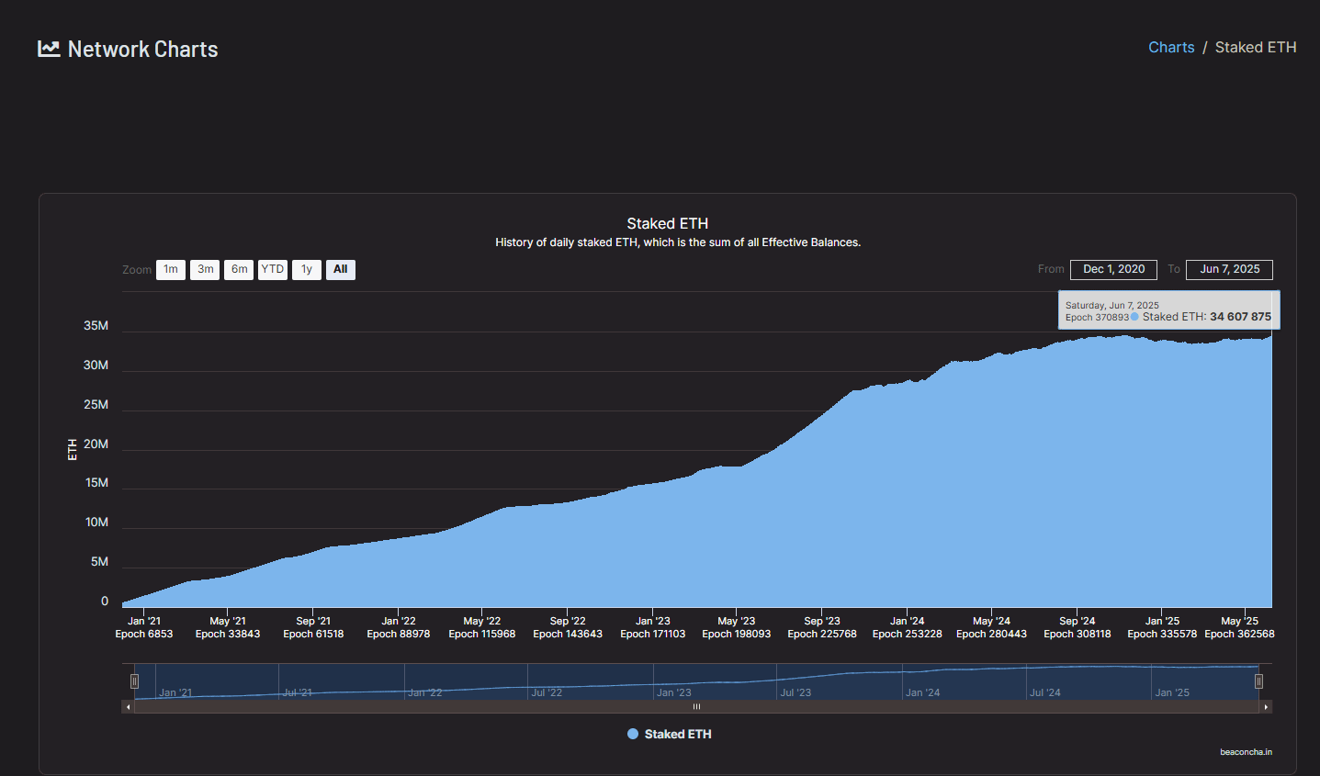The height and width of the screenshot is (776, 1320).
Task: Click the Network Charts chart icon
Action: click(49, 49)
